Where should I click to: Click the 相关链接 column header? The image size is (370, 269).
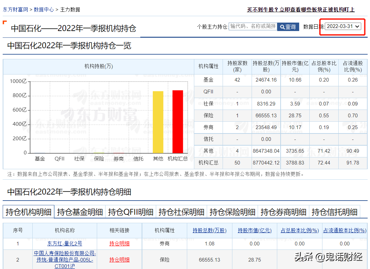pos(119,230)
